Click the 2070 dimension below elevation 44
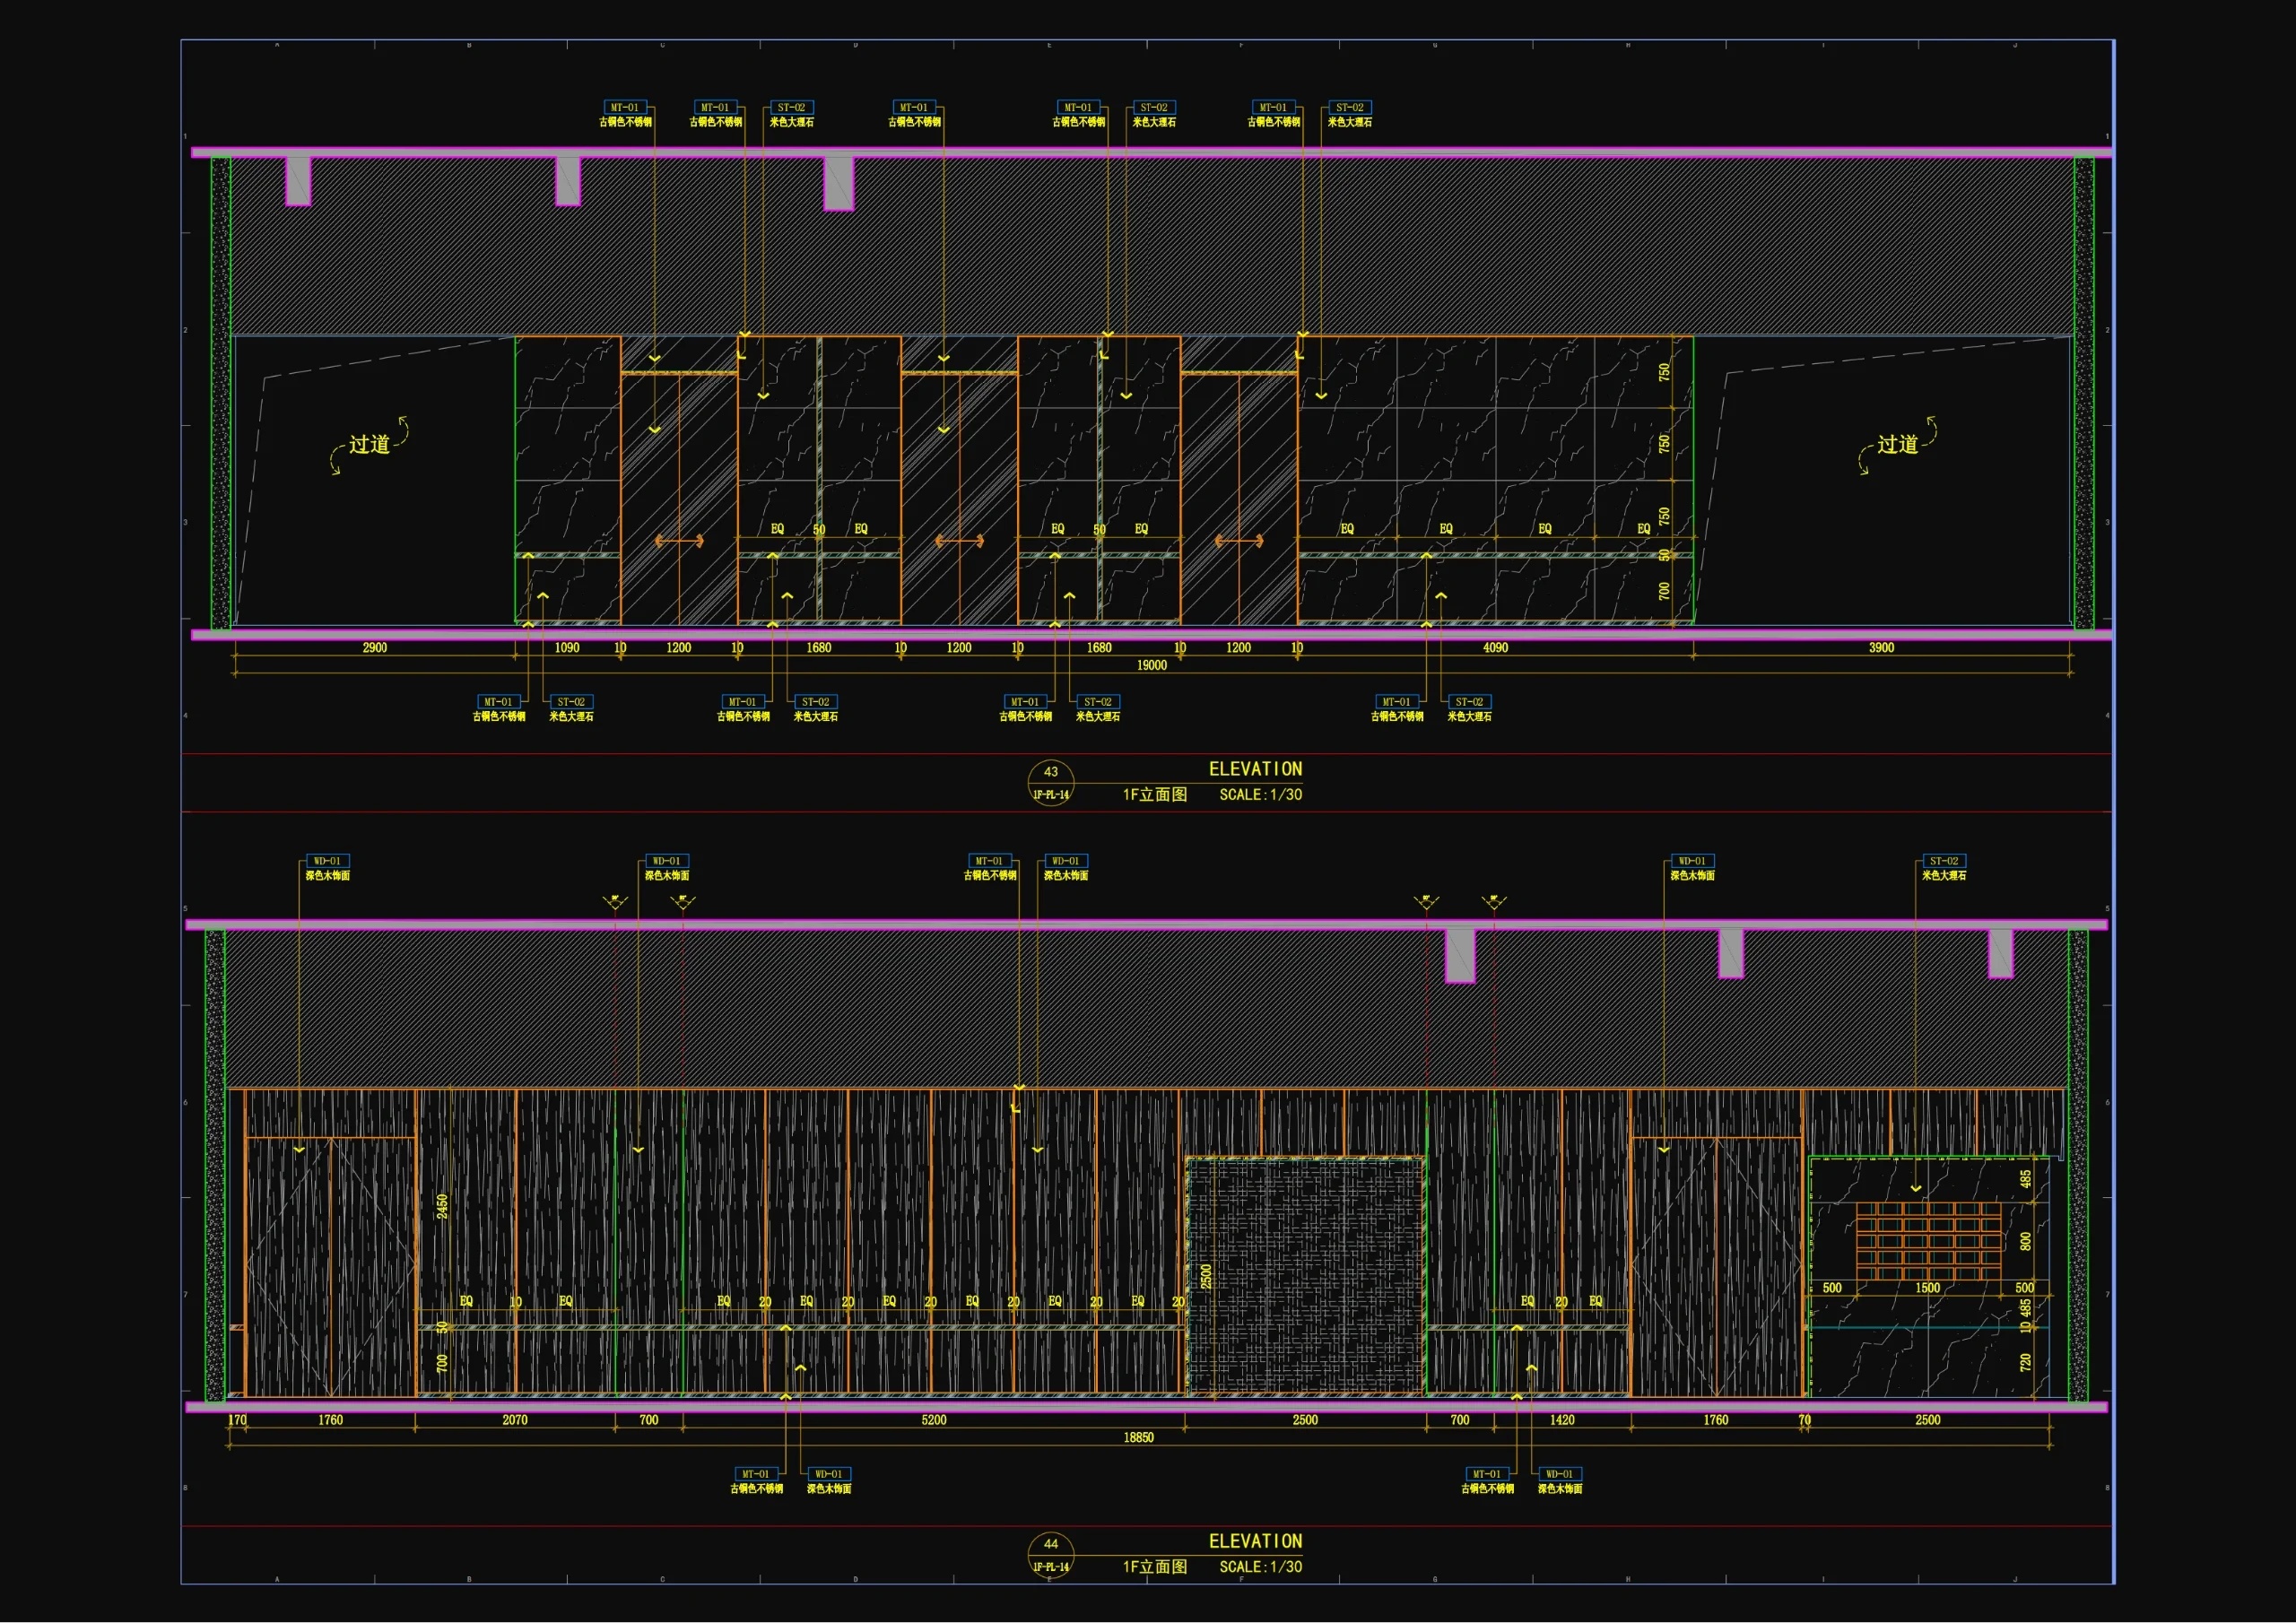Viewport: 2296px width, 1623px height. [514, 1420]
